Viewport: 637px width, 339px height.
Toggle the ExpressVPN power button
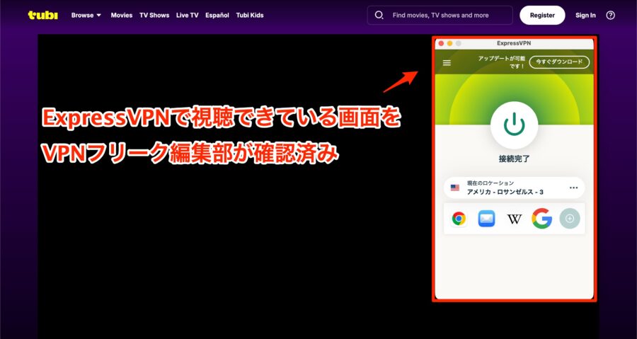pyautogui.click(x=514, y=125)
